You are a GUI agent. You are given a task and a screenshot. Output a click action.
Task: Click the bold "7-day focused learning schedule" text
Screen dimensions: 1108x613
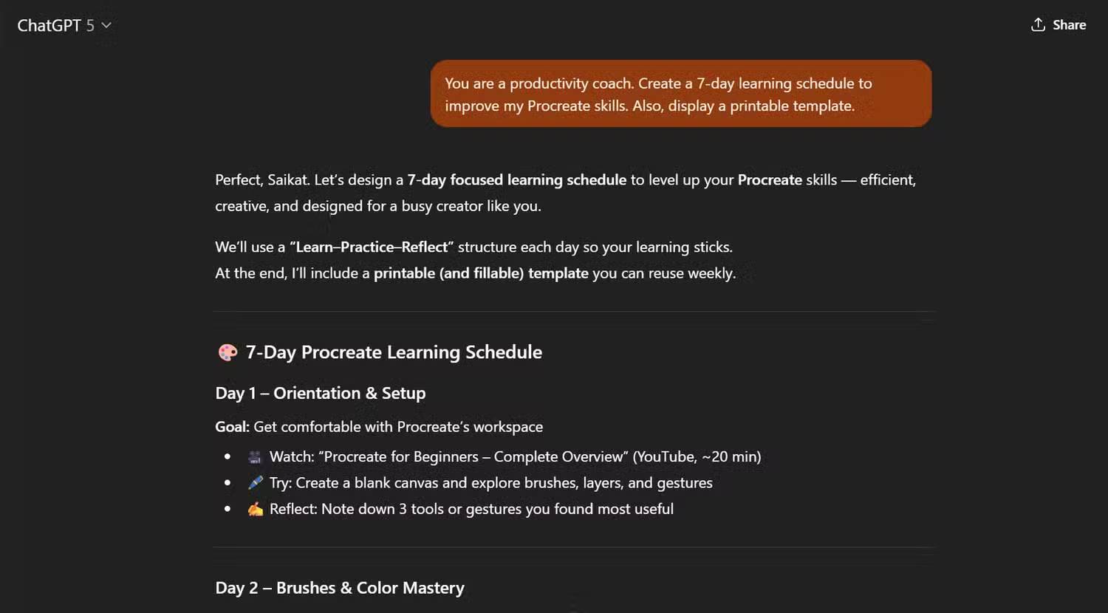pyautogui.click(x=516, y=180)
